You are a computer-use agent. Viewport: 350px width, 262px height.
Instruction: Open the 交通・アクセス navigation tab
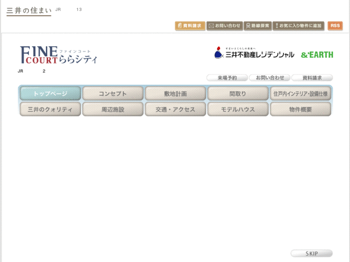pos(175,109)
